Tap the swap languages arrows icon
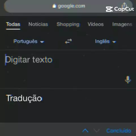This screenshot has height=136, width=136. click(68, 41)
